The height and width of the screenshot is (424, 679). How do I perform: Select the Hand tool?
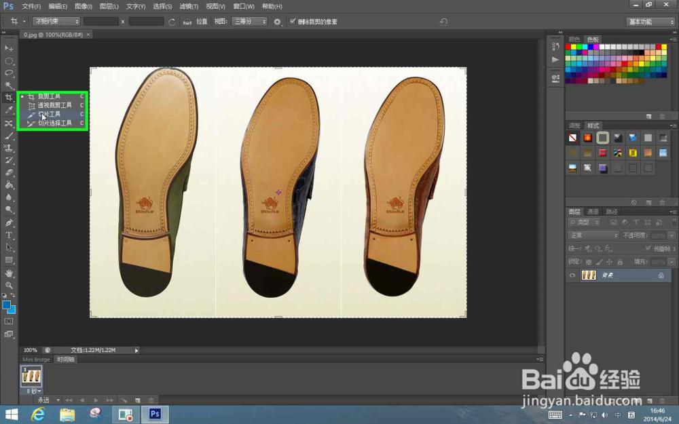(9, 273)
